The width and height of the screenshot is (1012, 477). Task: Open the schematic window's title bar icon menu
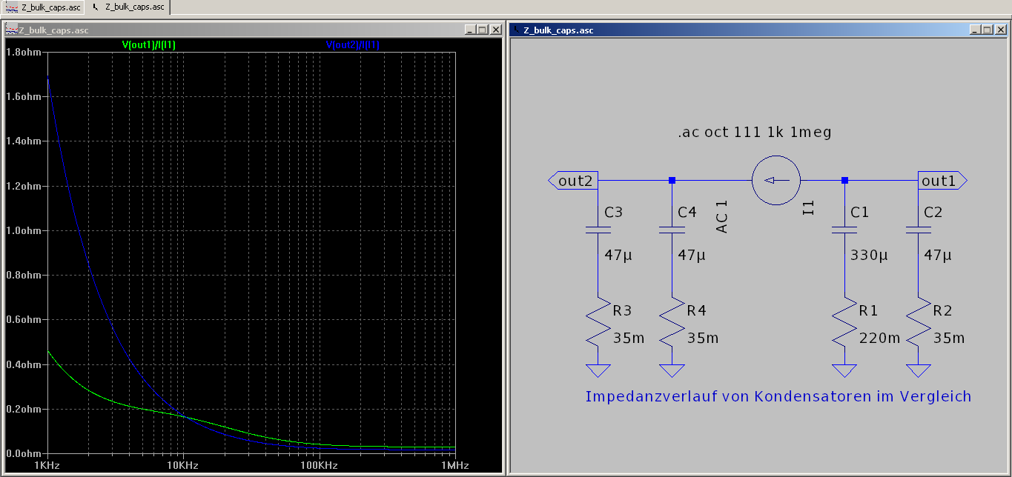tap(517, 30)
